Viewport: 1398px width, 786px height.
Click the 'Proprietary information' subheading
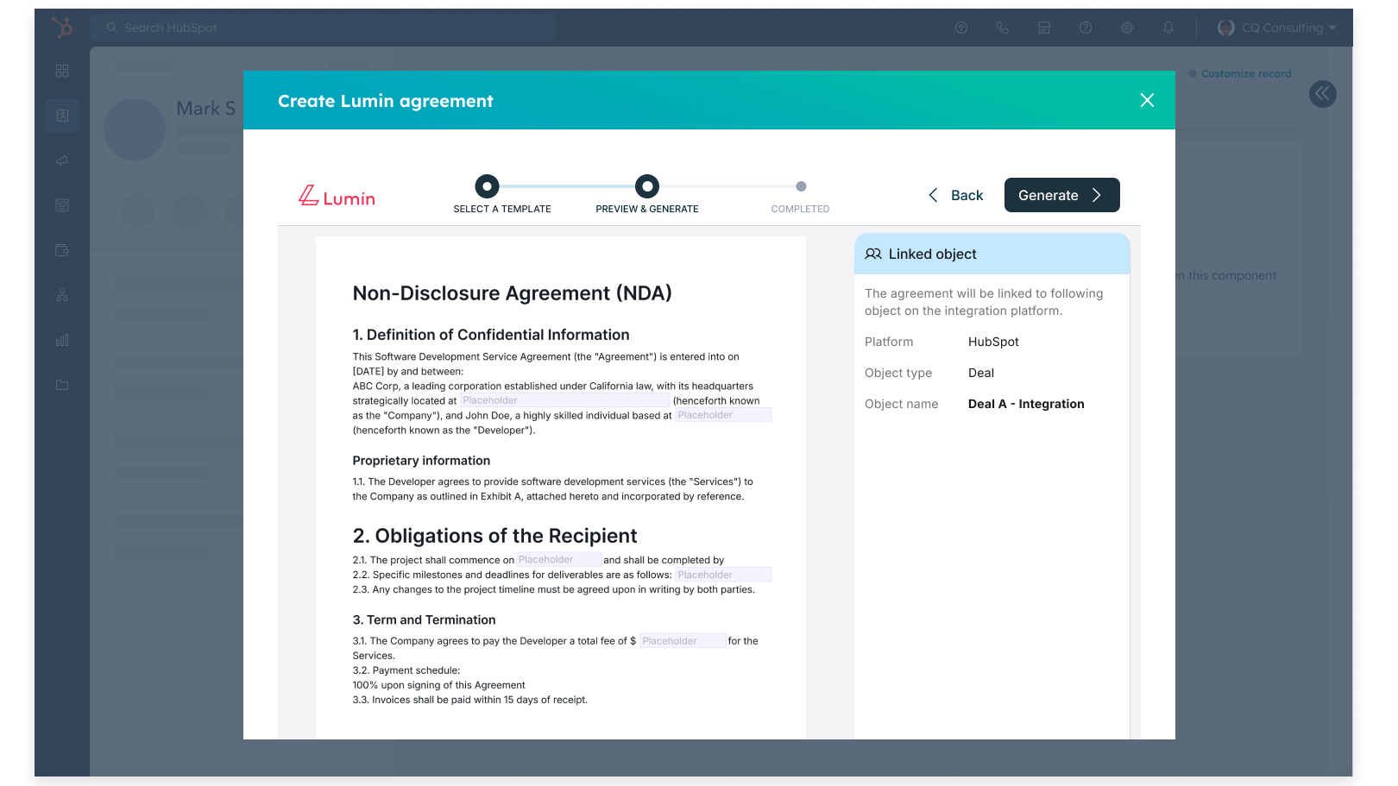(421, 461)
